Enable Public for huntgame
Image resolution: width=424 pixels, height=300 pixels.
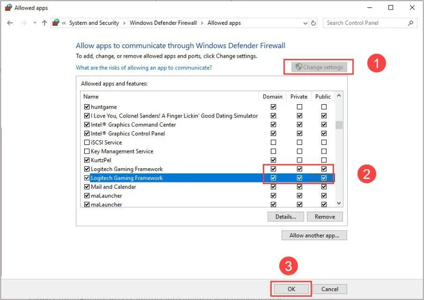click(x=324, y=107)
